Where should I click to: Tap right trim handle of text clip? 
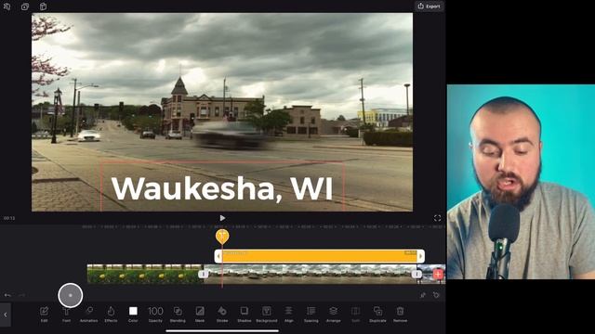(420, 256)
